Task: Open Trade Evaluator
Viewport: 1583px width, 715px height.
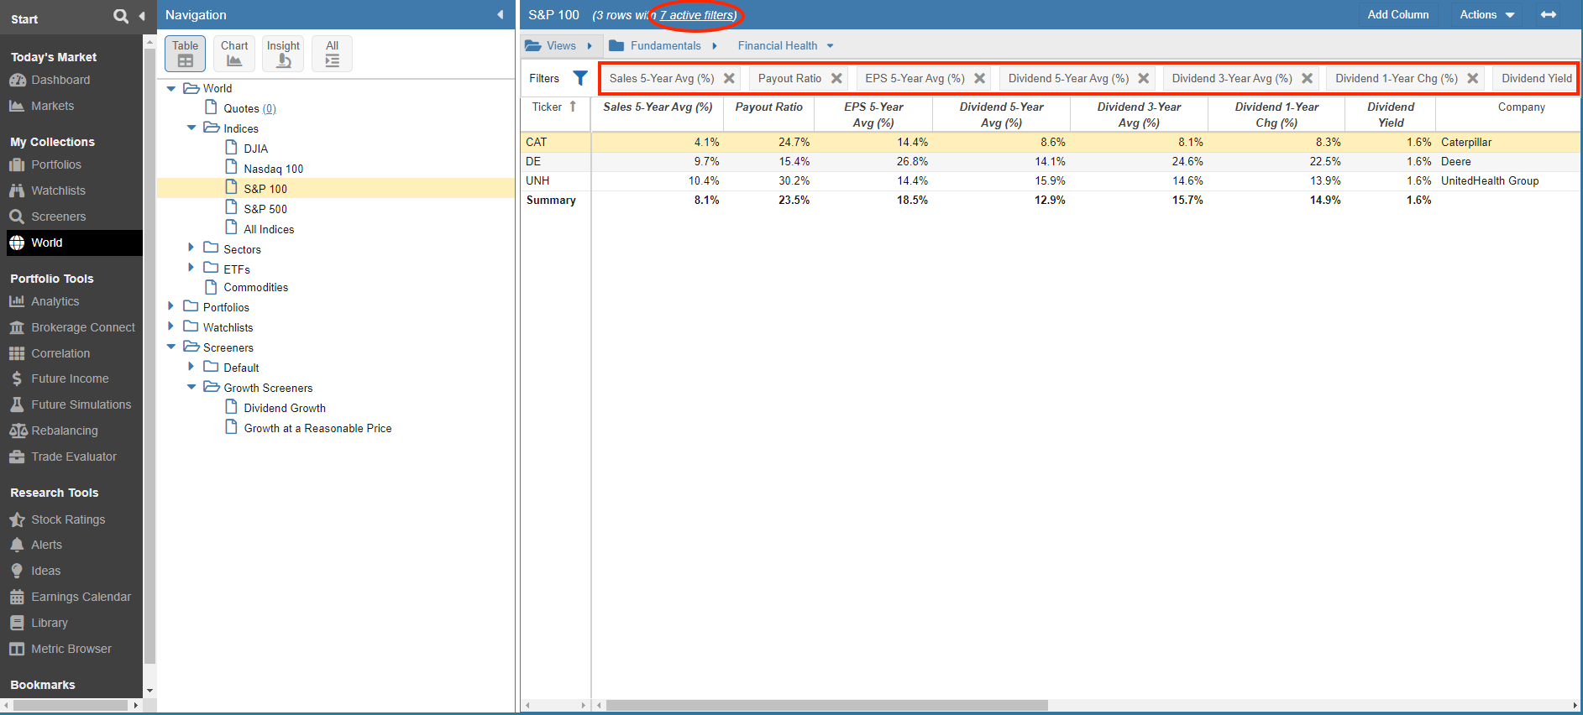Action: (x=74, y=457)
